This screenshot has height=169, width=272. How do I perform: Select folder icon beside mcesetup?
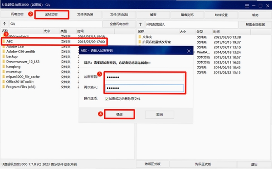tap(4, 72)
